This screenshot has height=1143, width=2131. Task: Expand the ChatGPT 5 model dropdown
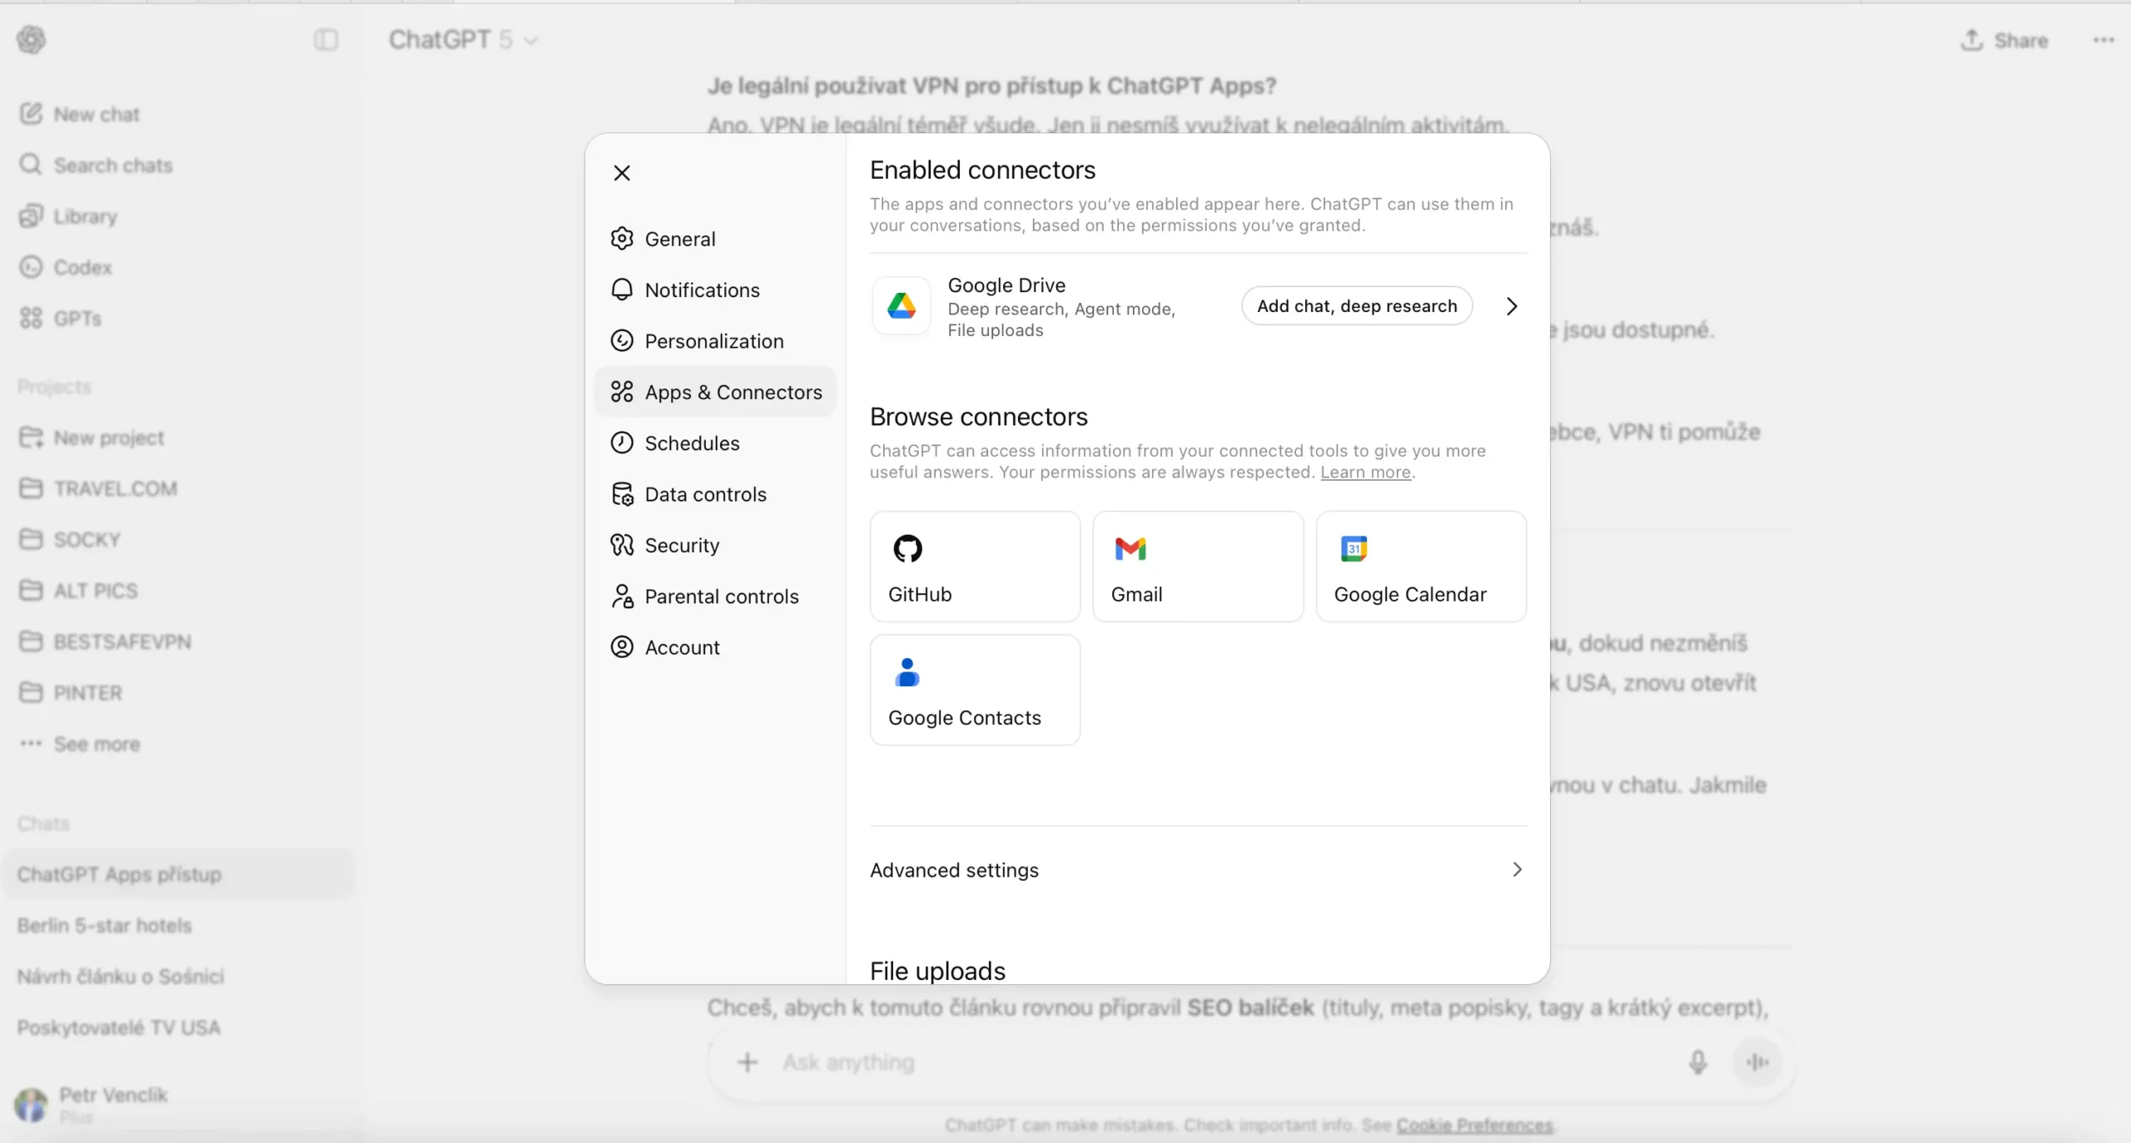pyautogui.click(x=530, y=40)
